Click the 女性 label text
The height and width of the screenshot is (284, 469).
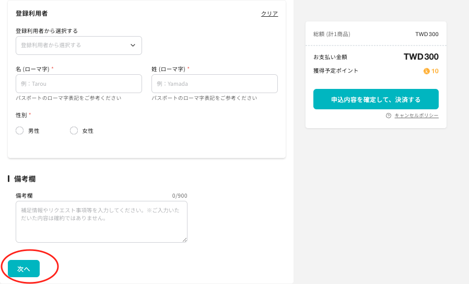[88, 131]
